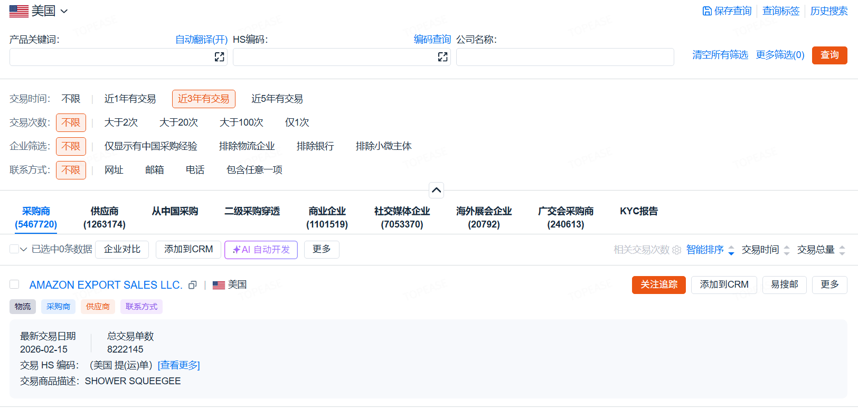The width and height of the screenshot is (858, 408).
Task: Sort by 智能排序 arrows
Action: click(x=731, y=250)
